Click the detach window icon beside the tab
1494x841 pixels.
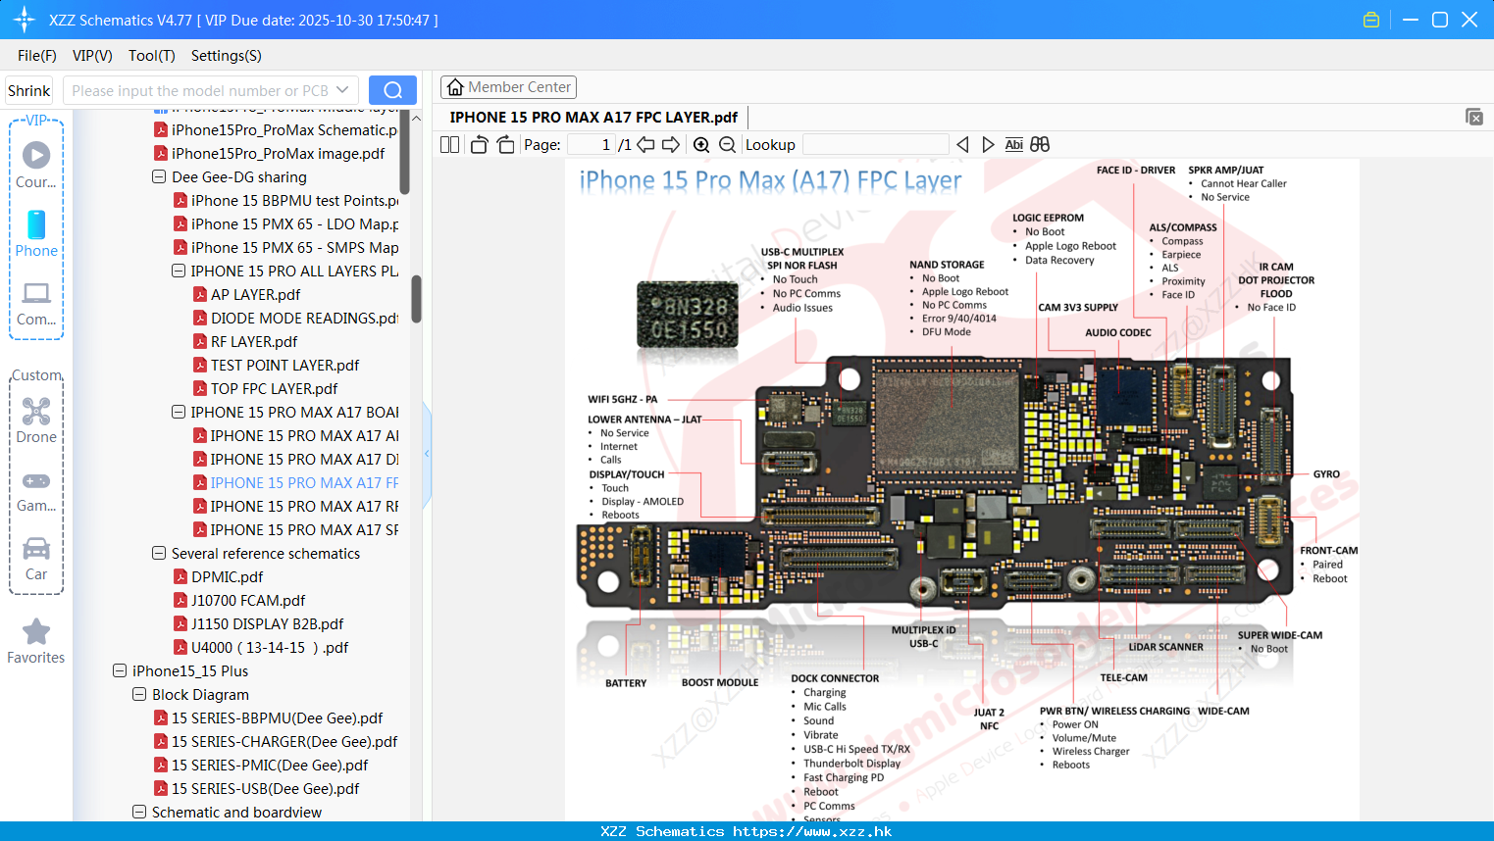click(1474, 117)
